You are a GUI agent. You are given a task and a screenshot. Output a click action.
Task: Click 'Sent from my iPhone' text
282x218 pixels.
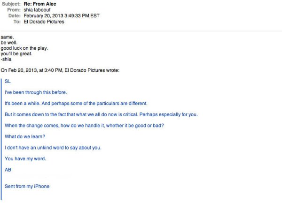(27, 186)
